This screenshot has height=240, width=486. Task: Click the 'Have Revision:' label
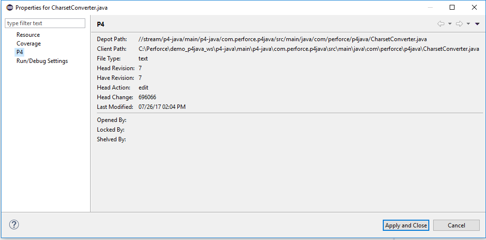(x=115, y=78)
